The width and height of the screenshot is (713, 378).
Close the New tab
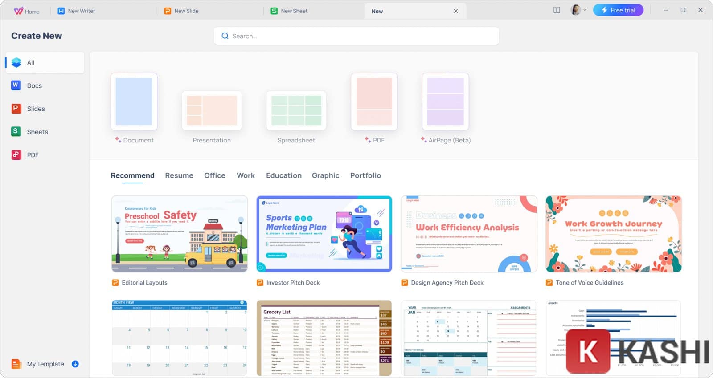455,11
